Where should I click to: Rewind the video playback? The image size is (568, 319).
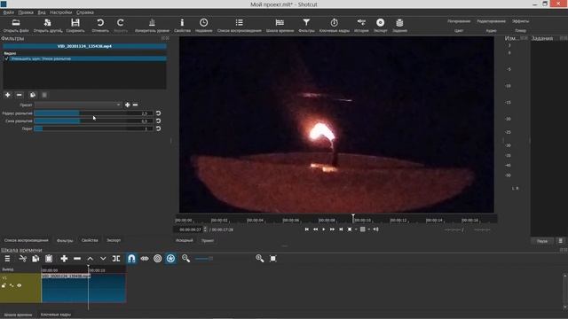(x=316, y=230)
